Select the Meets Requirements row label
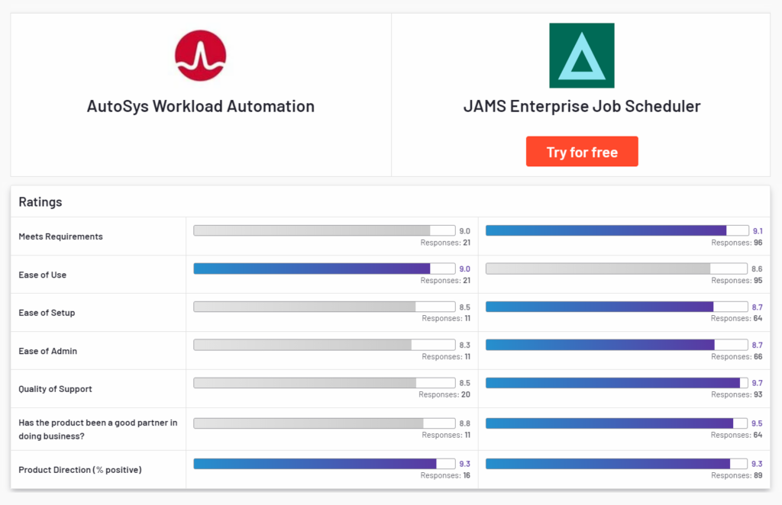Viewport: 782px width, 505px height. 60,236
